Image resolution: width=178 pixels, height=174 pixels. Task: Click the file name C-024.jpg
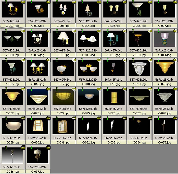[63, 113]
